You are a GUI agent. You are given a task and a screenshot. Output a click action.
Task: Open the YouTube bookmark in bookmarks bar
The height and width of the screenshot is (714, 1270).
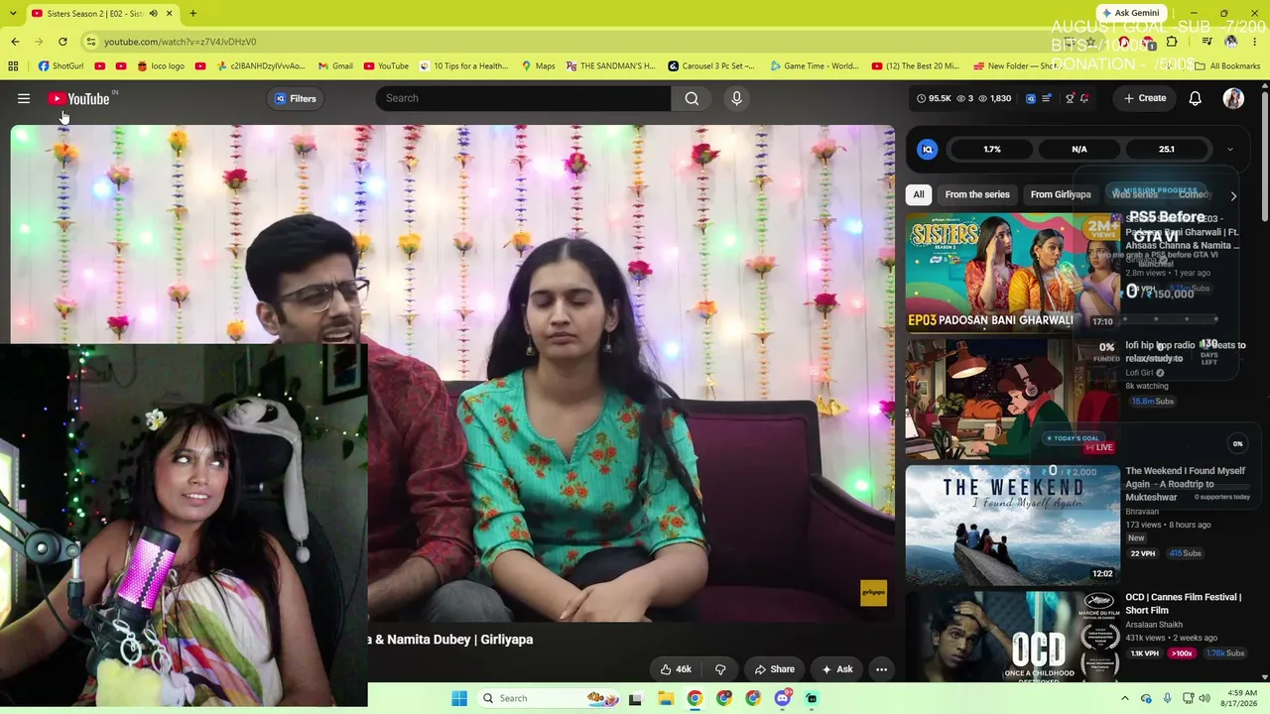coord(386,66)
